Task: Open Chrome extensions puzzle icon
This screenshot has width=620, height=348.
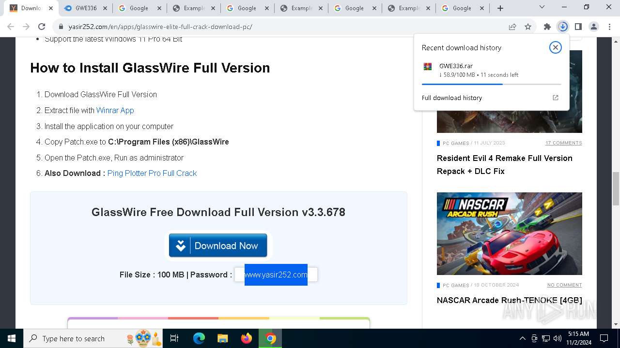Action: click(x=547, y=27)
